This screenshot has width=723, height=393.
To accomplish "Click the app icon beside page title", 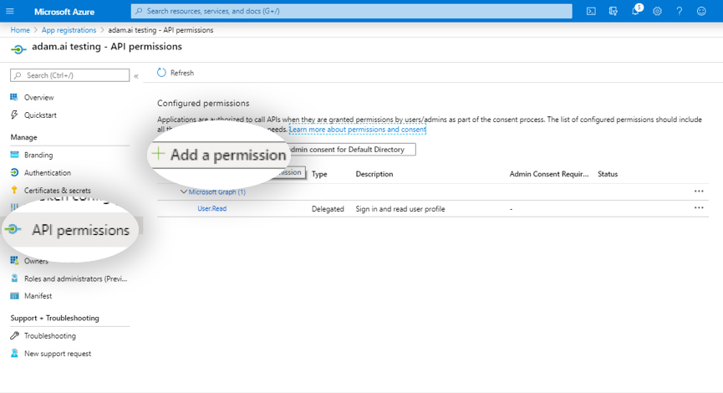I will 18,48.
